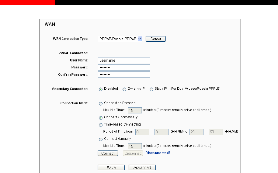Viewport: 278px width, 173px height.
Task: Select Connect Manually mode
Action: point(101,139)
